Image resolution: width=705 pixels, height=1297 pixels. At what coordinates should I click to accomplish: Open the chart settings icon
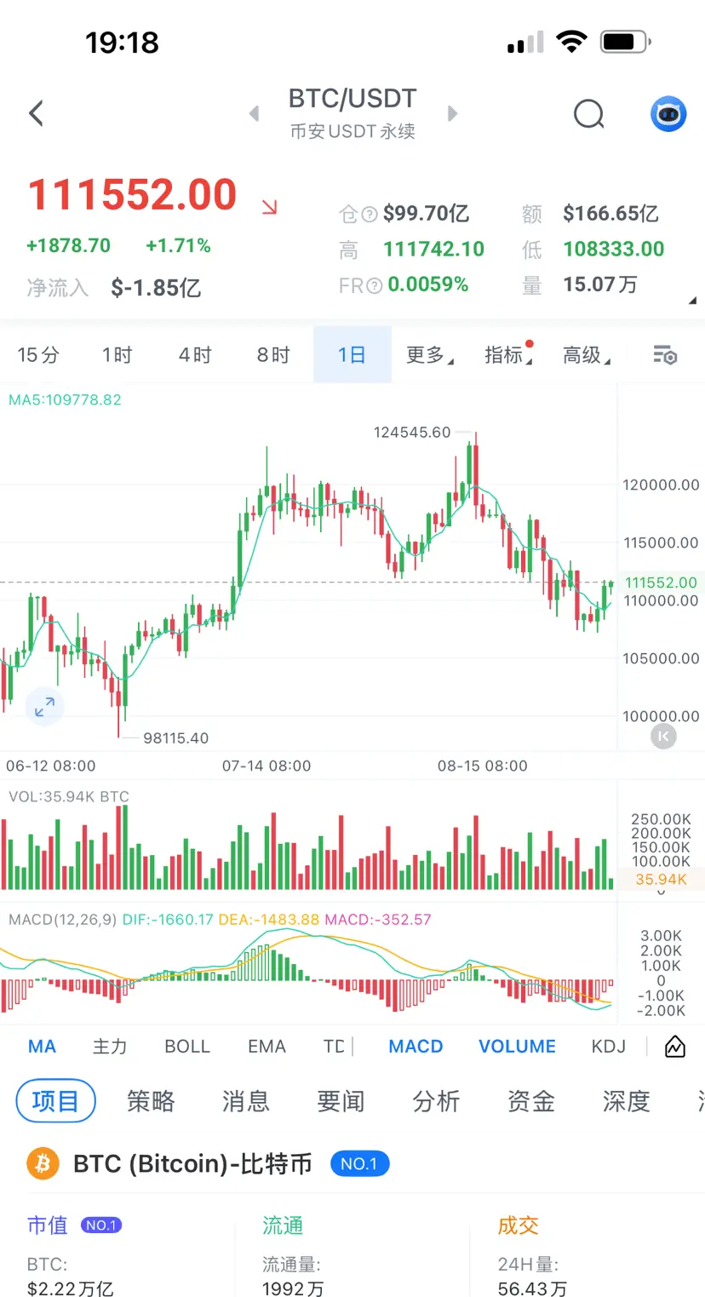pyautogui.click(x=665, y=355)
